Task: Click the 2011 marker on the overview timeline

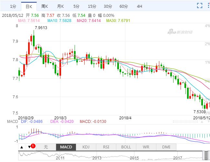Action: [x=60, y=158]
